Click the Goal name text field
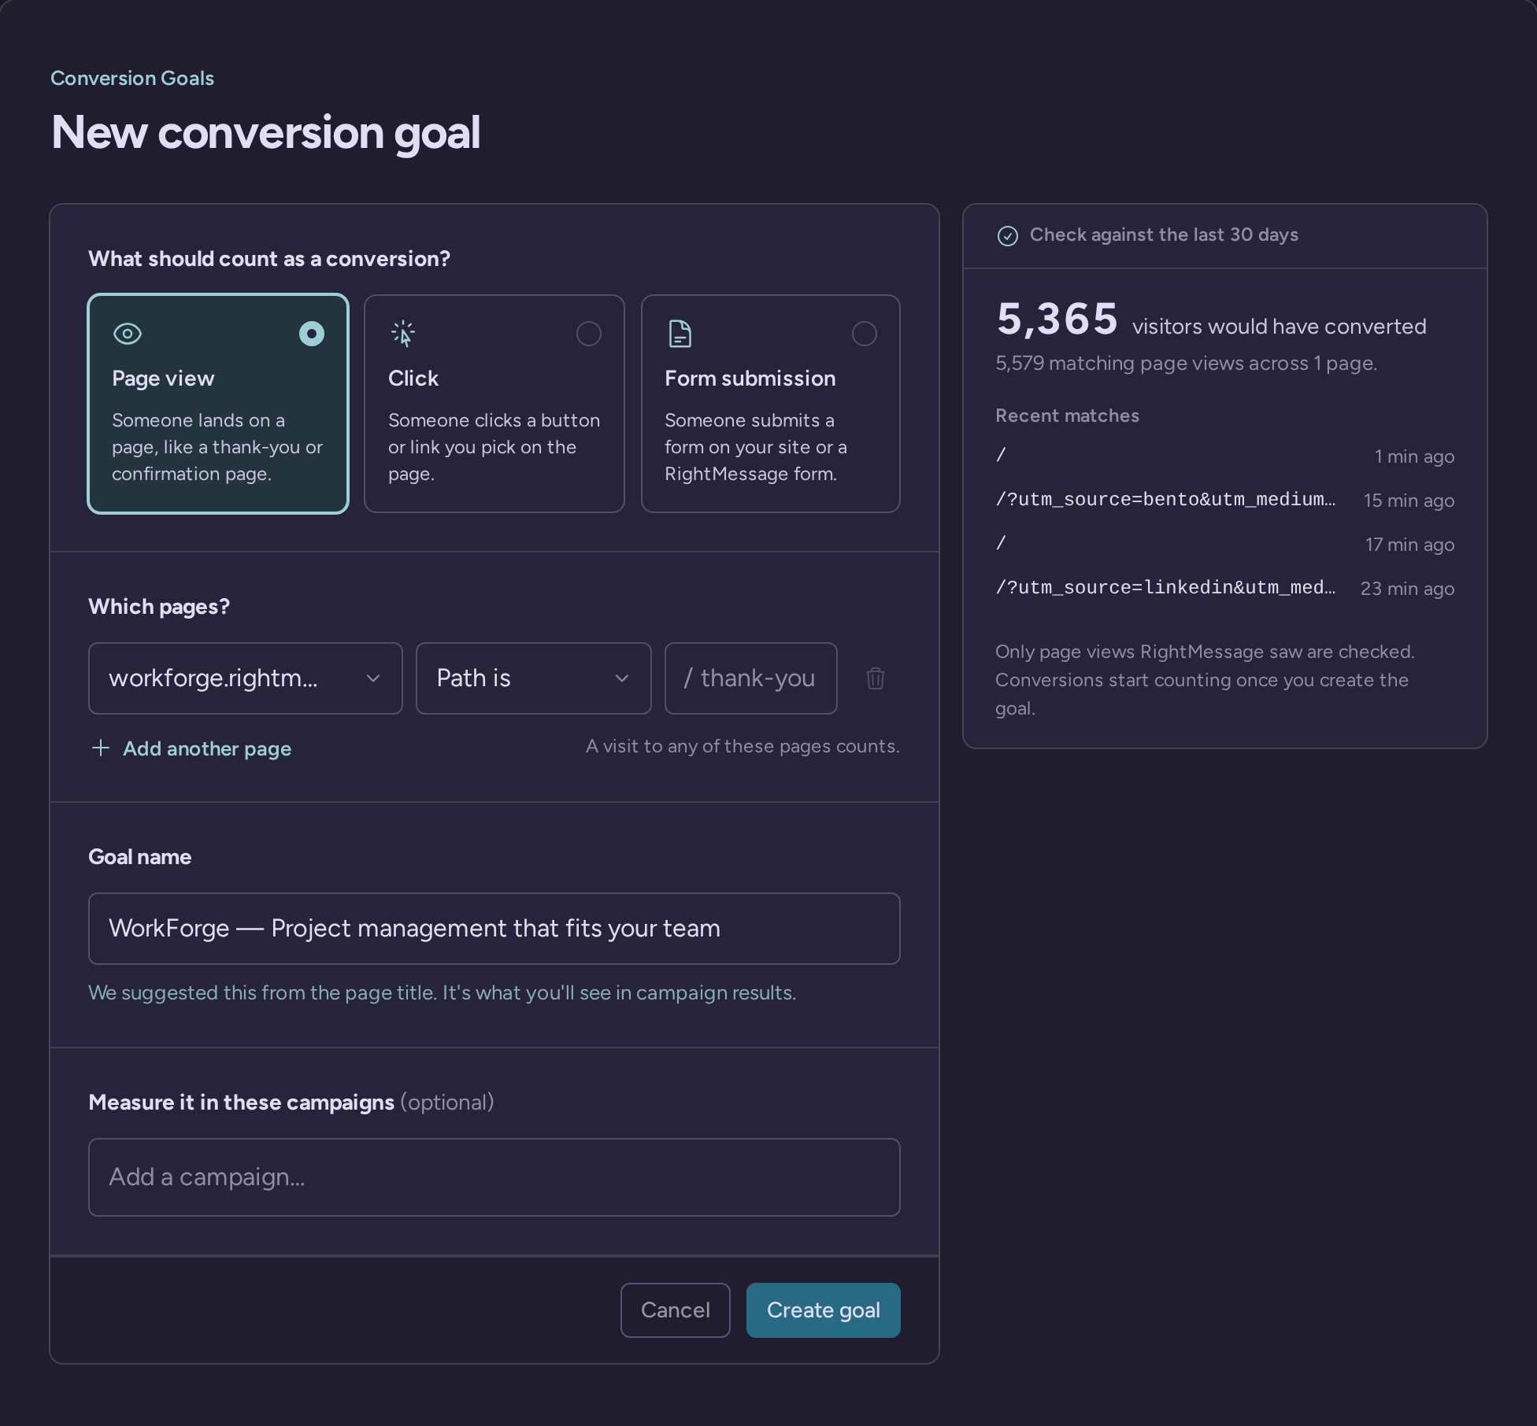The height and width of the screenshot is (1426, 1537). point(494,929)
